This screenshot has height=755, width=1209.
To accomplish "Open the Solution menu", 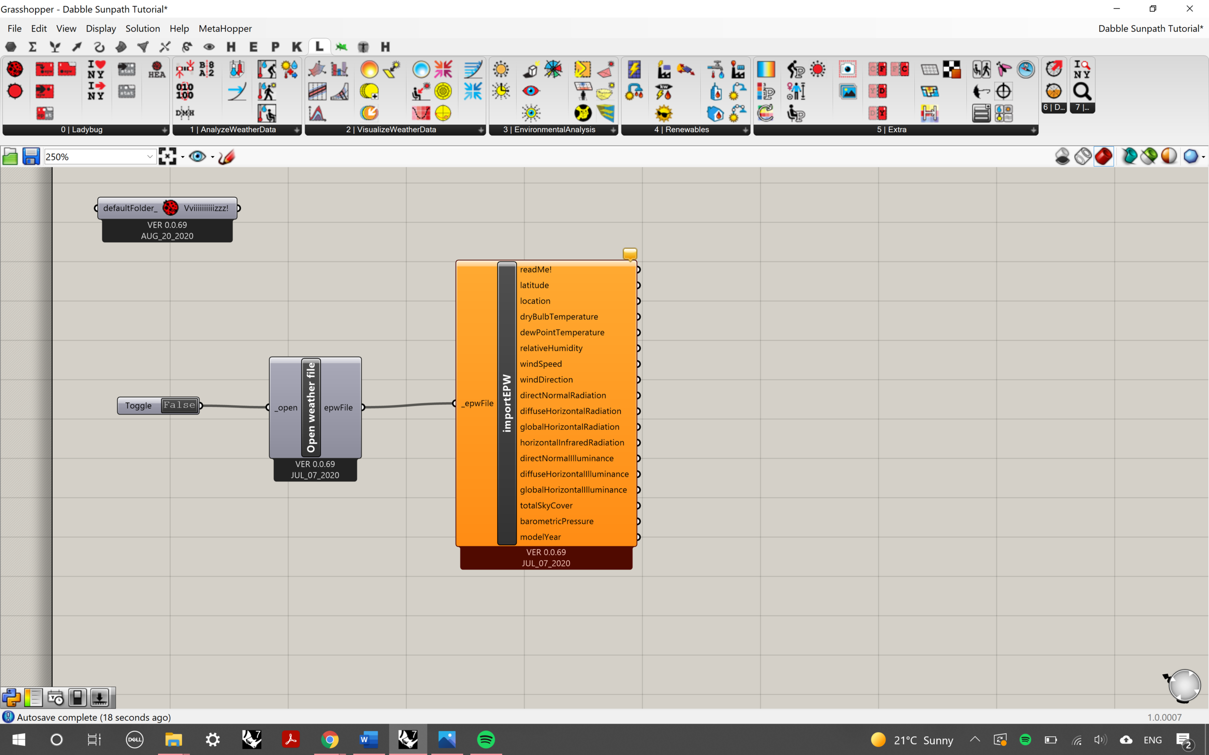I will [x=142, y=29].
